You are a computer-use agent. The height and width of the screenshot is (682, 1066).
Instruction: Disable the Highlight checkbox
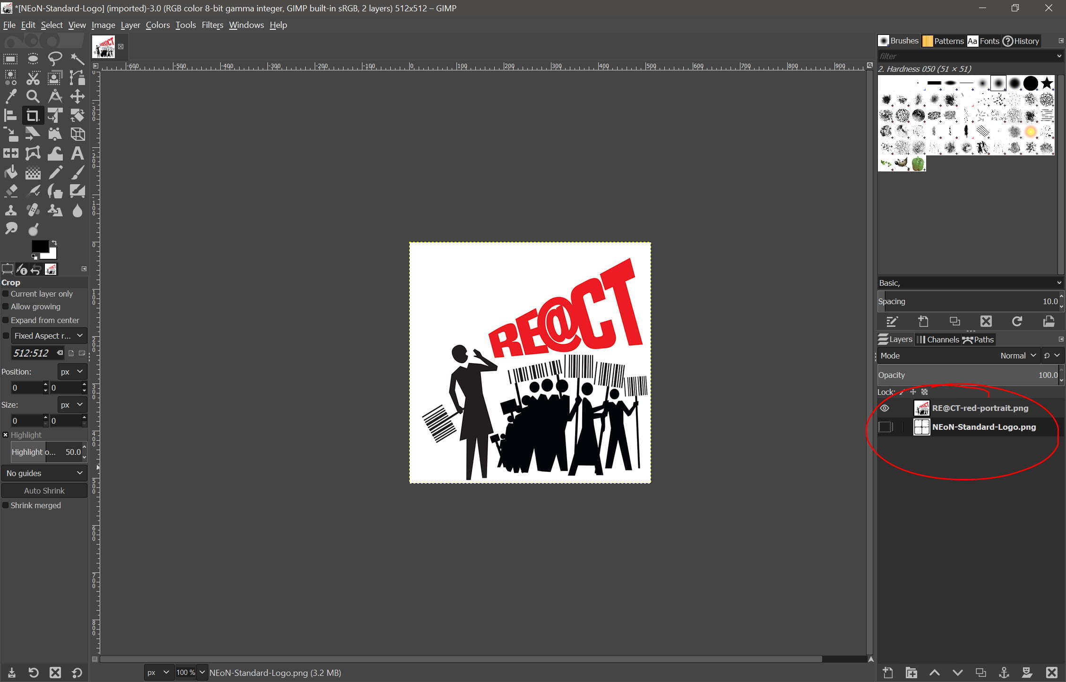6,435
